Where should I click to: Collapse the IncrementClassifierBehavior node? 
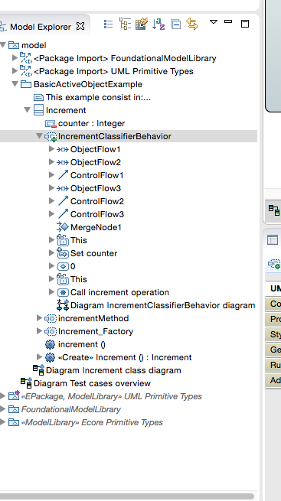tap(39, 136)
